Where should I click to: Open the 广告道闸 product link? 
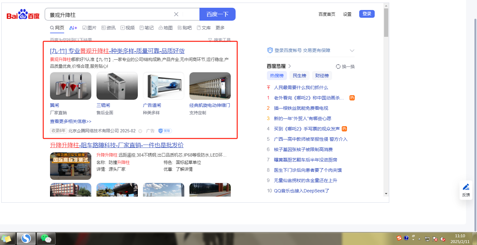point(152,105)
